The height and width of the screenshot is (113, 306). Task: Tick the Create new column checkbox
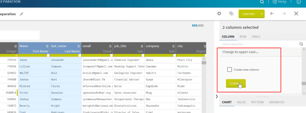click(x=230, y=69)
